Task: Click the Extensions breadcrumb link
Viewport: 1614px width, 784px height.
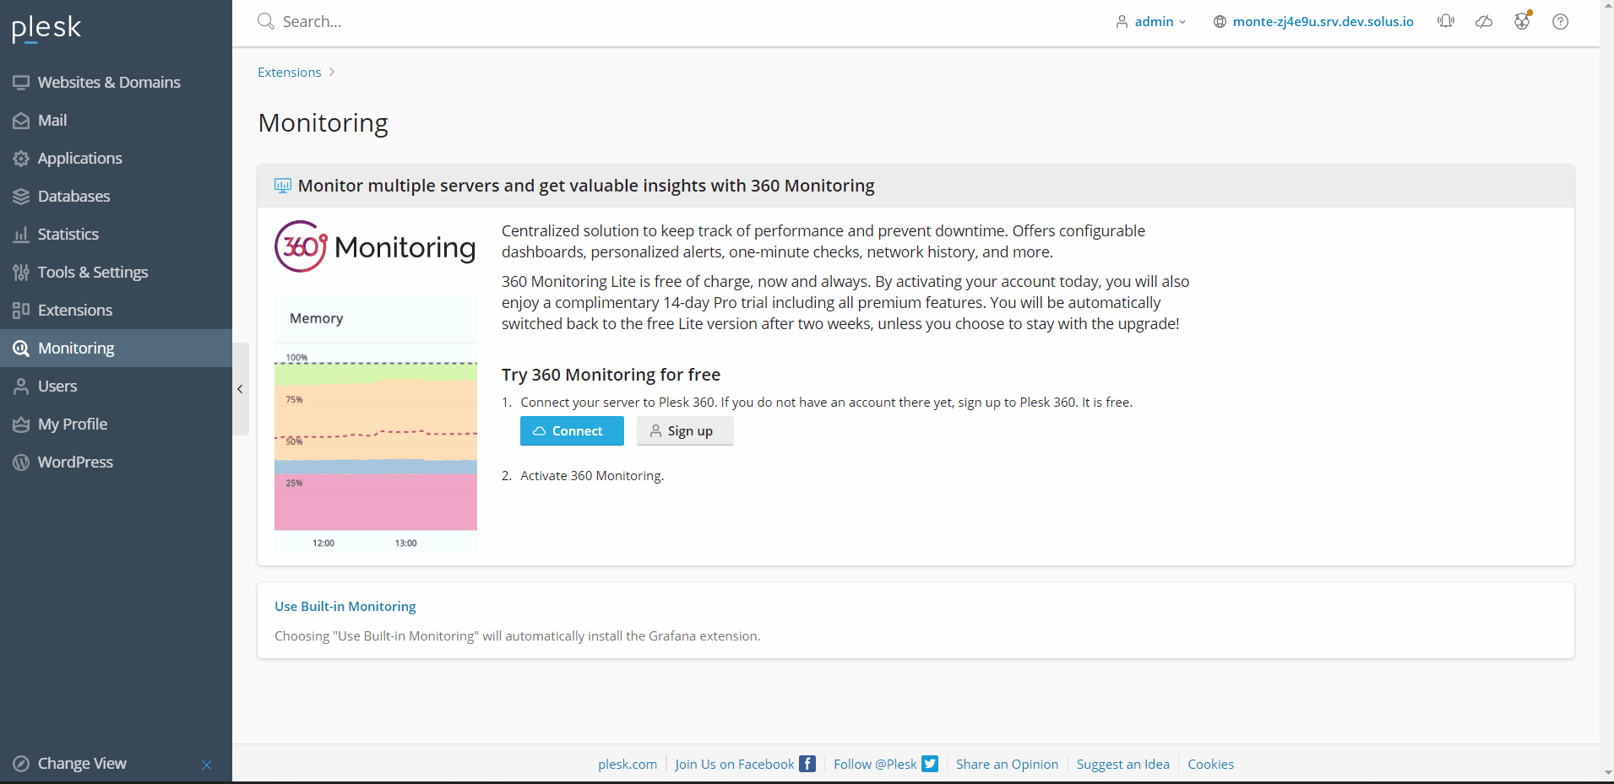Action: coord(290,73)
